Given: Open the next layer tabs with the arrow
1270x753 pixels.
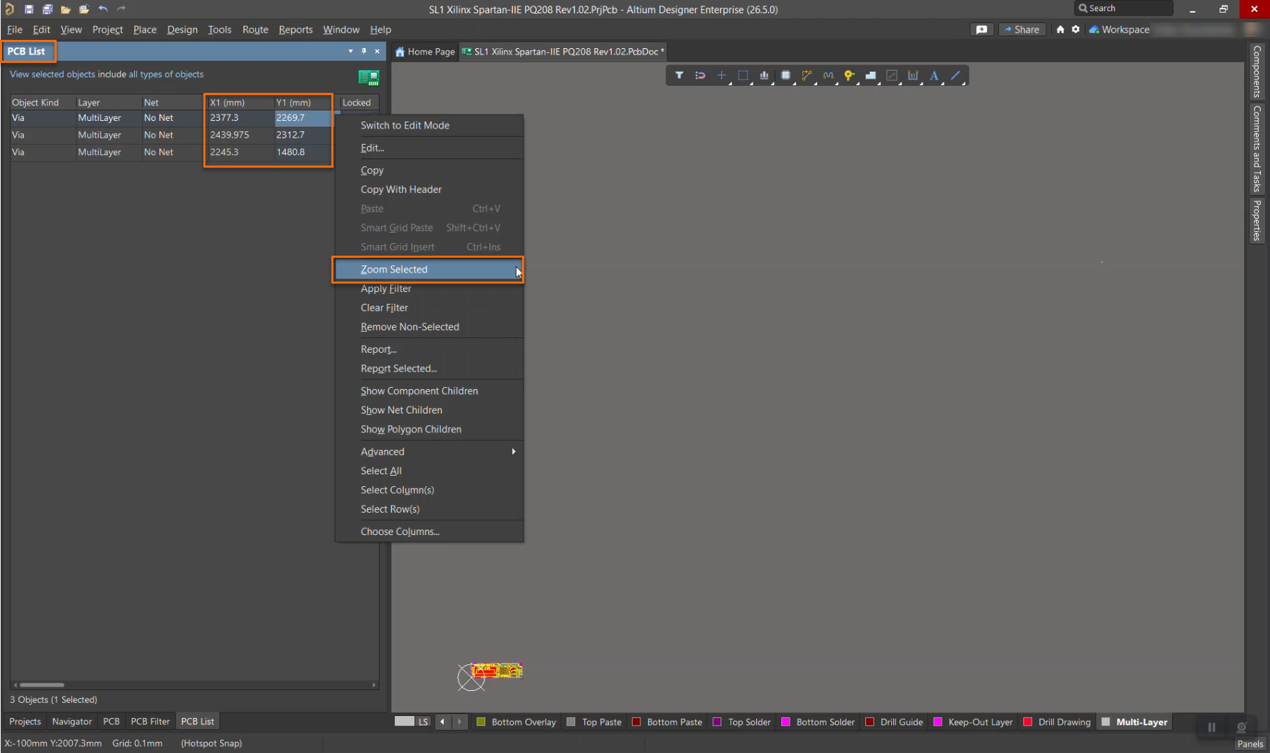Looking at the screenshot, I should (460, 722).
